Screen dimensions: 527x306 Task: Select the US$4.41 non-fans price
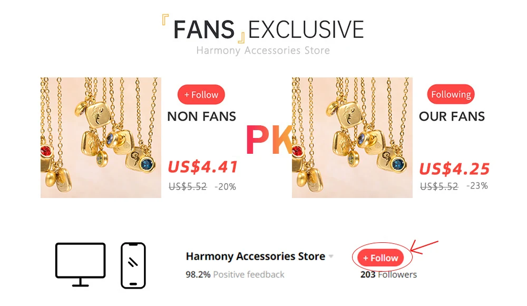pos(203,166)
